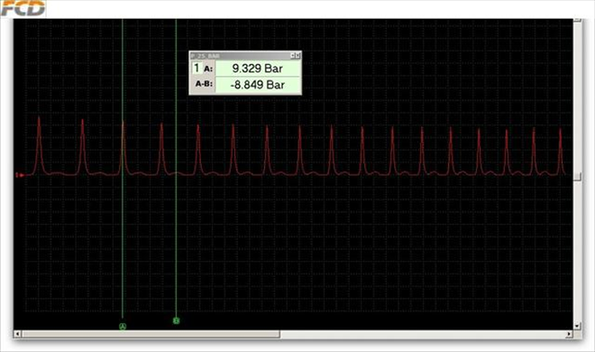Select channel 1 box in measurement popup

(x=197, y=69)
